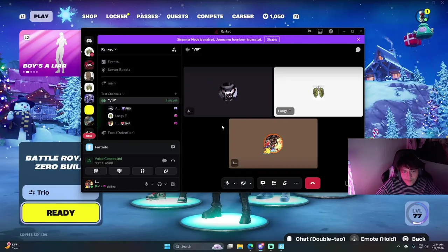Screen dimensions: 448x252
Task: Open the chat bubble icon in the call header
Action: (x=358, y=49)
